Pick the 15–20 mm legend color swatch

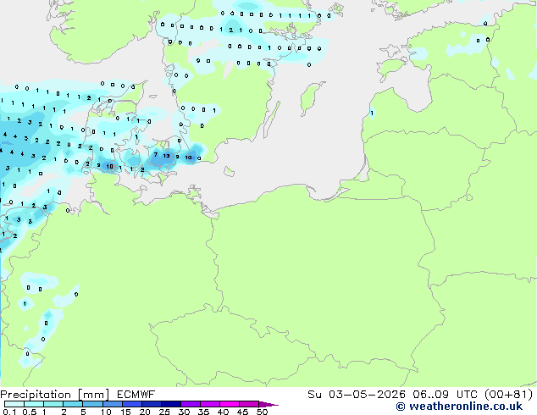tap(132, 404)
